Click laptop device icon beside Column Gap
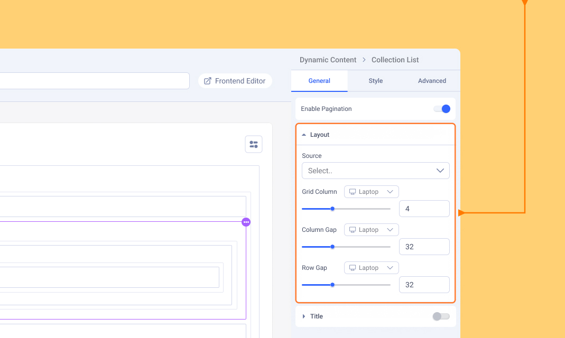 pyautogui.click(x=353, y=230)
